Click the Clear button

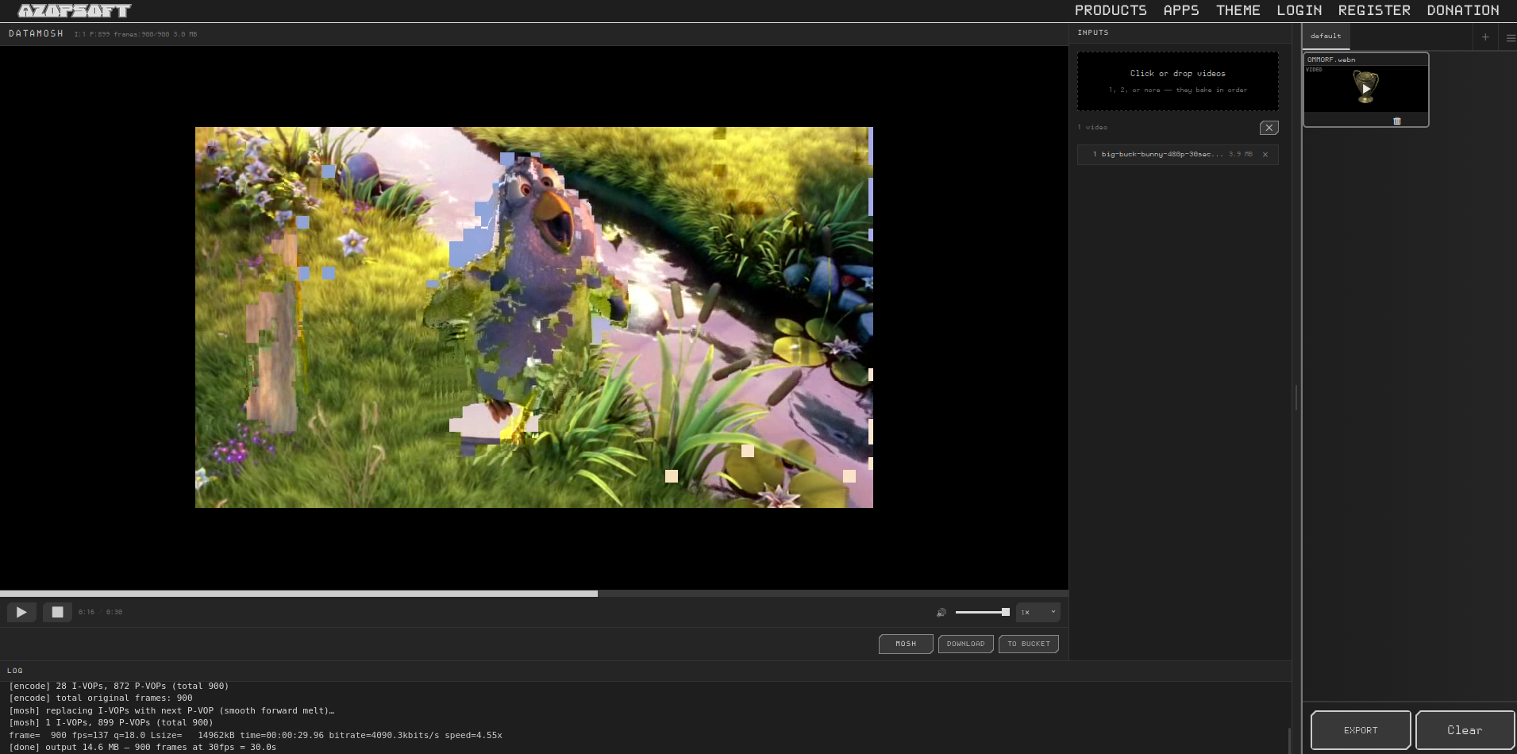coord(1465,730)
